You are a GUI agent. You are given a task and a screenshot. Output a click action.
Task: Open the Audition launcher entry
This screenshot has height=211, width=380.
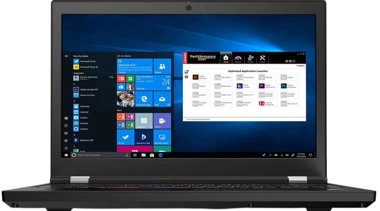pyautogui.click(x=201, y=95)
